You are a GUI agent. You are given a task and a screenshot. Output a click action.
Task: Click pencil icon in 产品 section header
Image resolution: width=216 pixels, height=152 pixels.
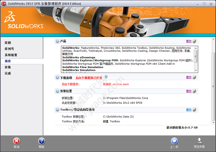pyautogui.click(x=194, y=41)
